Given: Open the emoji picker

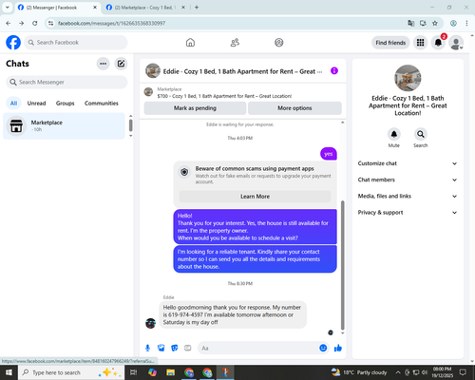Looking at the screenshot, I should pos(323,348).
